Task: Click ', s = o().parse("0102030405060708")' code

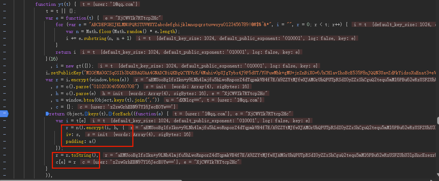Action: tap(95, 86)
